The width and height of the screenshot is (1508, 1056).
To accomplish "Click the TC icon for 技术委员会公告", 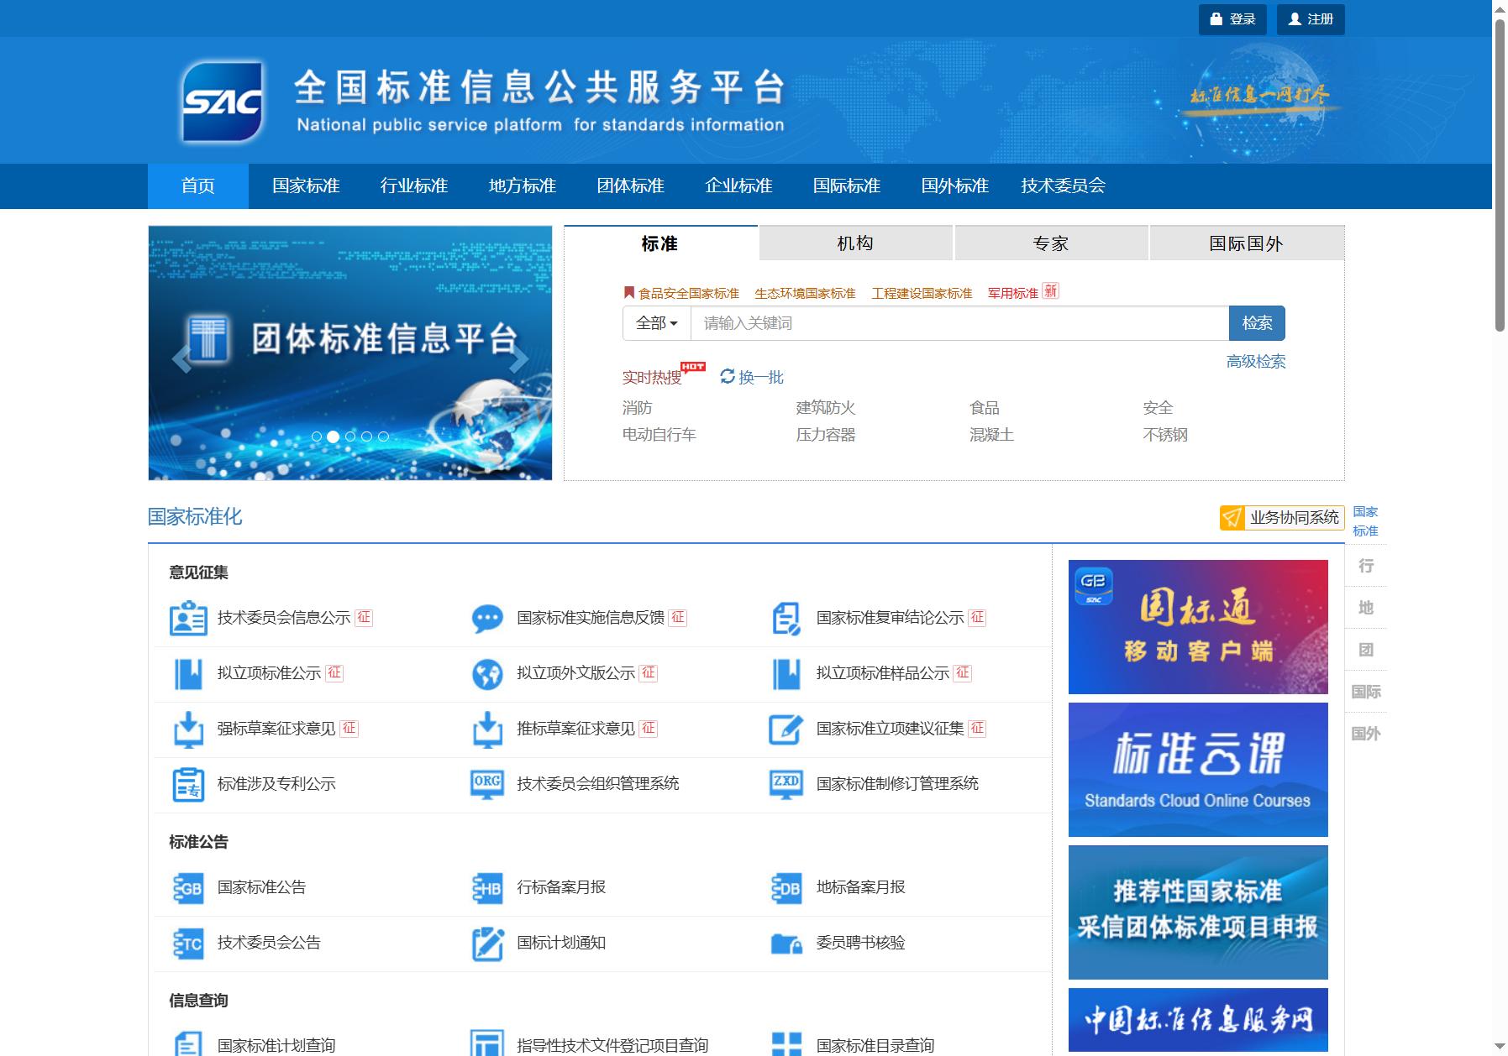I will [x=188, y=944].
